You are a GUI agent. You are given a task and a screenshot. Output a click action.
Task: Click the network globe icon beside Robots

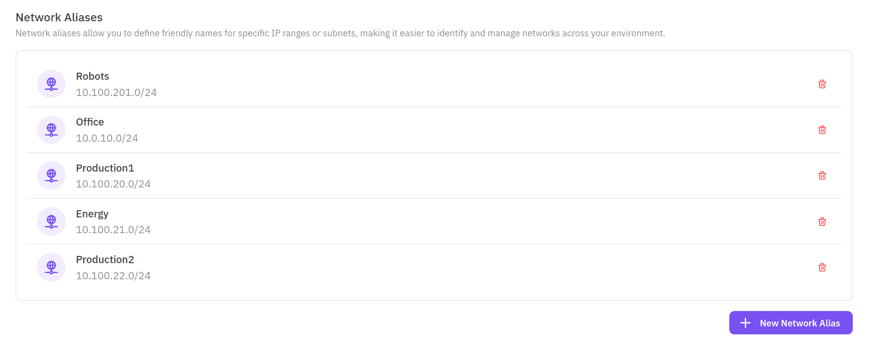(51, 84)
